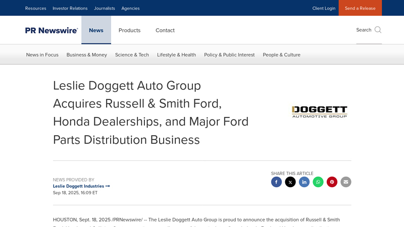Viewport: 404px width, 227px height.
Task: Open the Journalists page
Action: pos(105,8)
